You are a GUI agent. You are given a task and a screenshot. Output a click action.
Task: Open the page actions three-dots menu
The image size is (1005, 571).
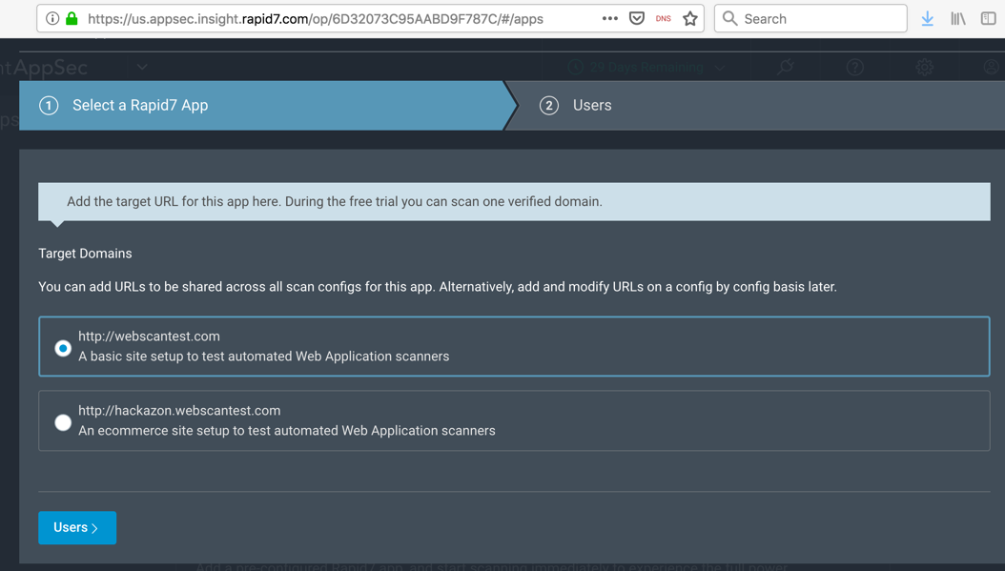(609, 18)
